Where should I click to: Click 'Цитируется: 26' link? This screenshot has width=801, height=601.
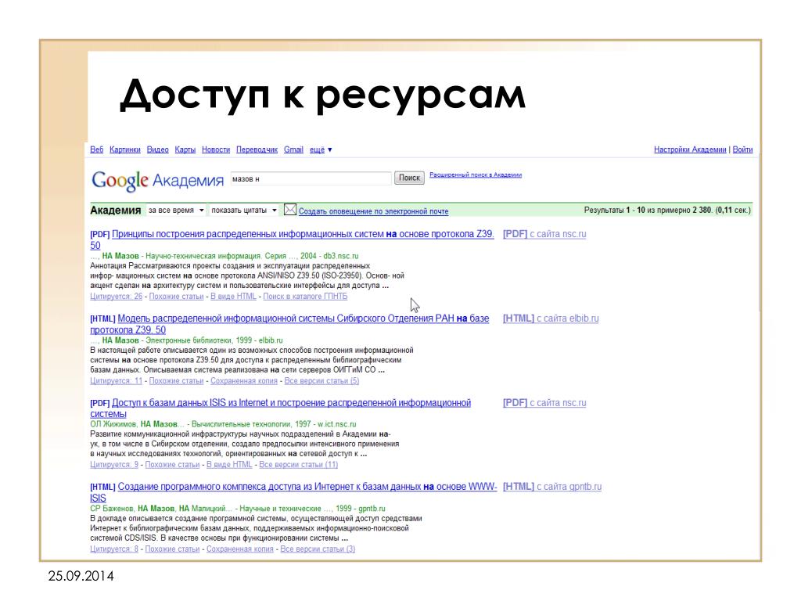(116, 297)
